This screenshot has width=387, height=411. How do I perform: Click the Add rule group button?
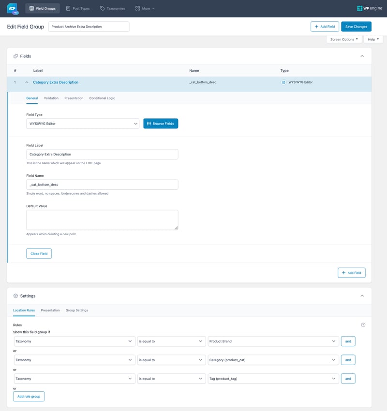29,397
